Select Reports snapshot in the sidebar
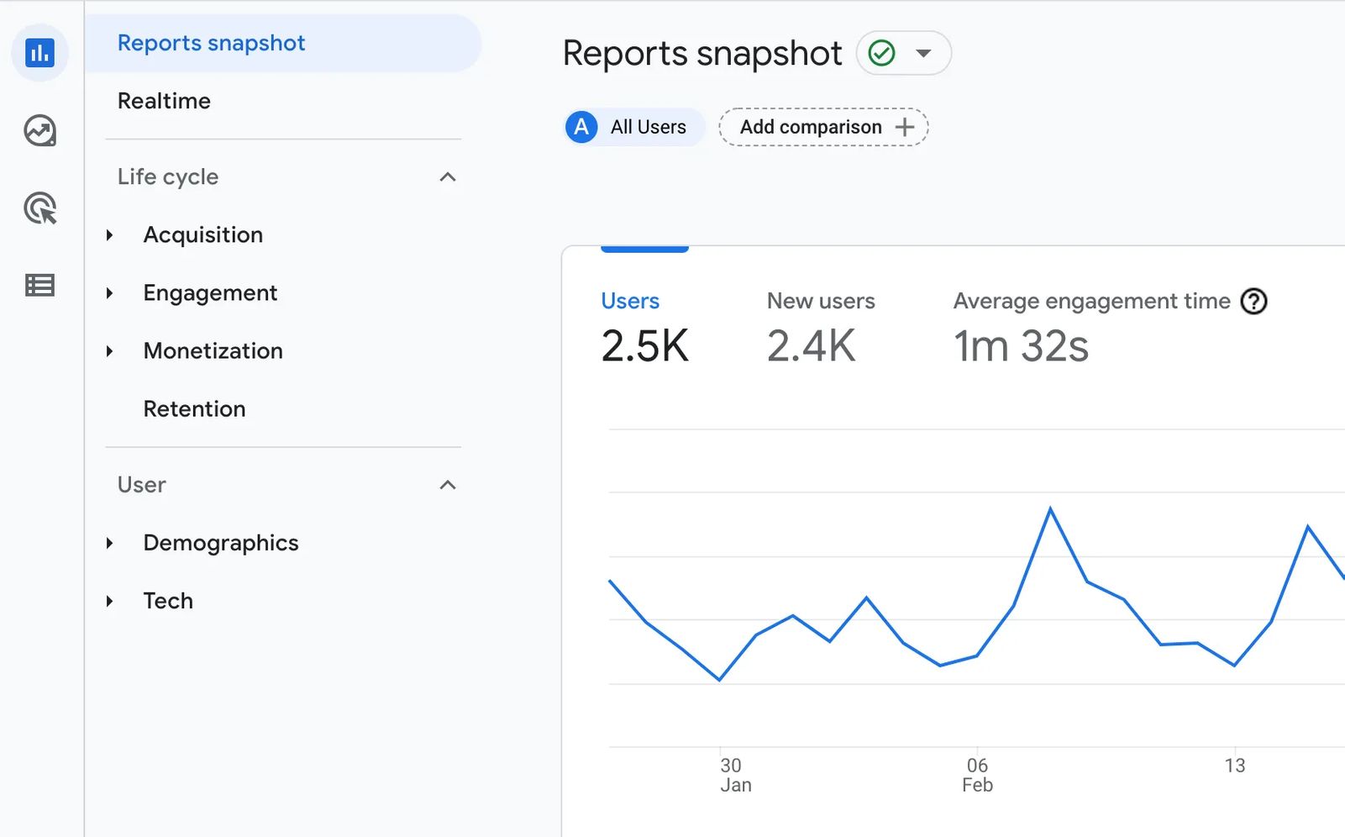Image resolution: width=1345 pixels, height=837 pixels. 212,43
